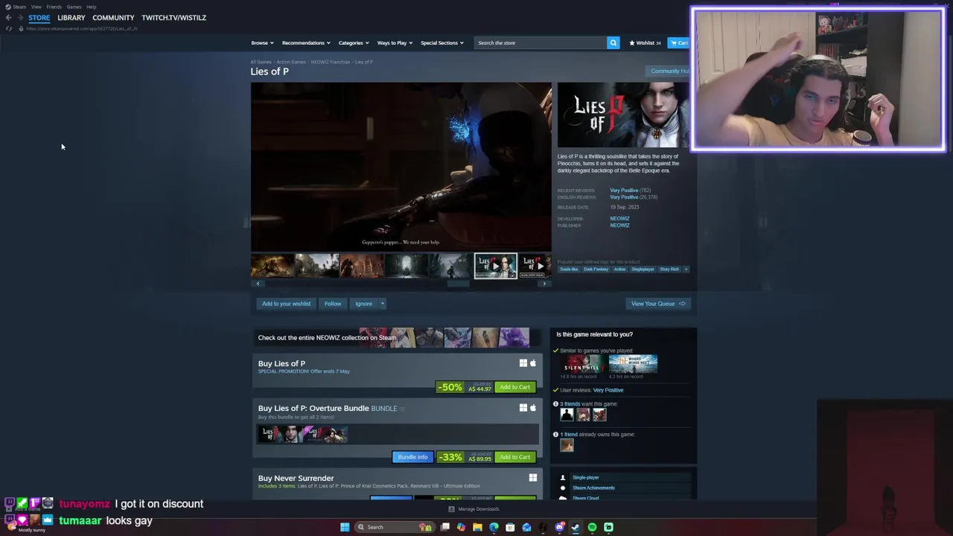Viewport: 953px width, 536px height.
Task: Open the Ignore options dropdown arrow
Action: pyautogui.click(x=383, y=304)
